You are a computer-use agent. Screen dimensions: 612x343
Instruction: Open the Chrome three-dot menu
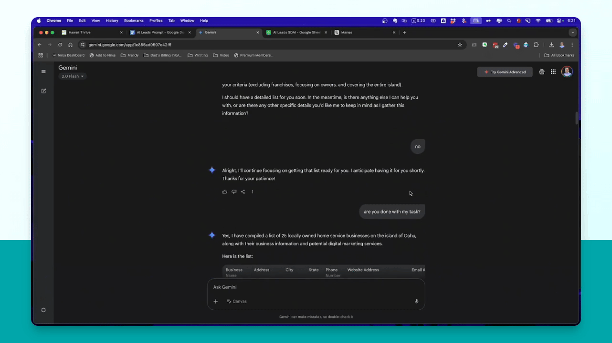pyautogui.click(x=572, y=45)
